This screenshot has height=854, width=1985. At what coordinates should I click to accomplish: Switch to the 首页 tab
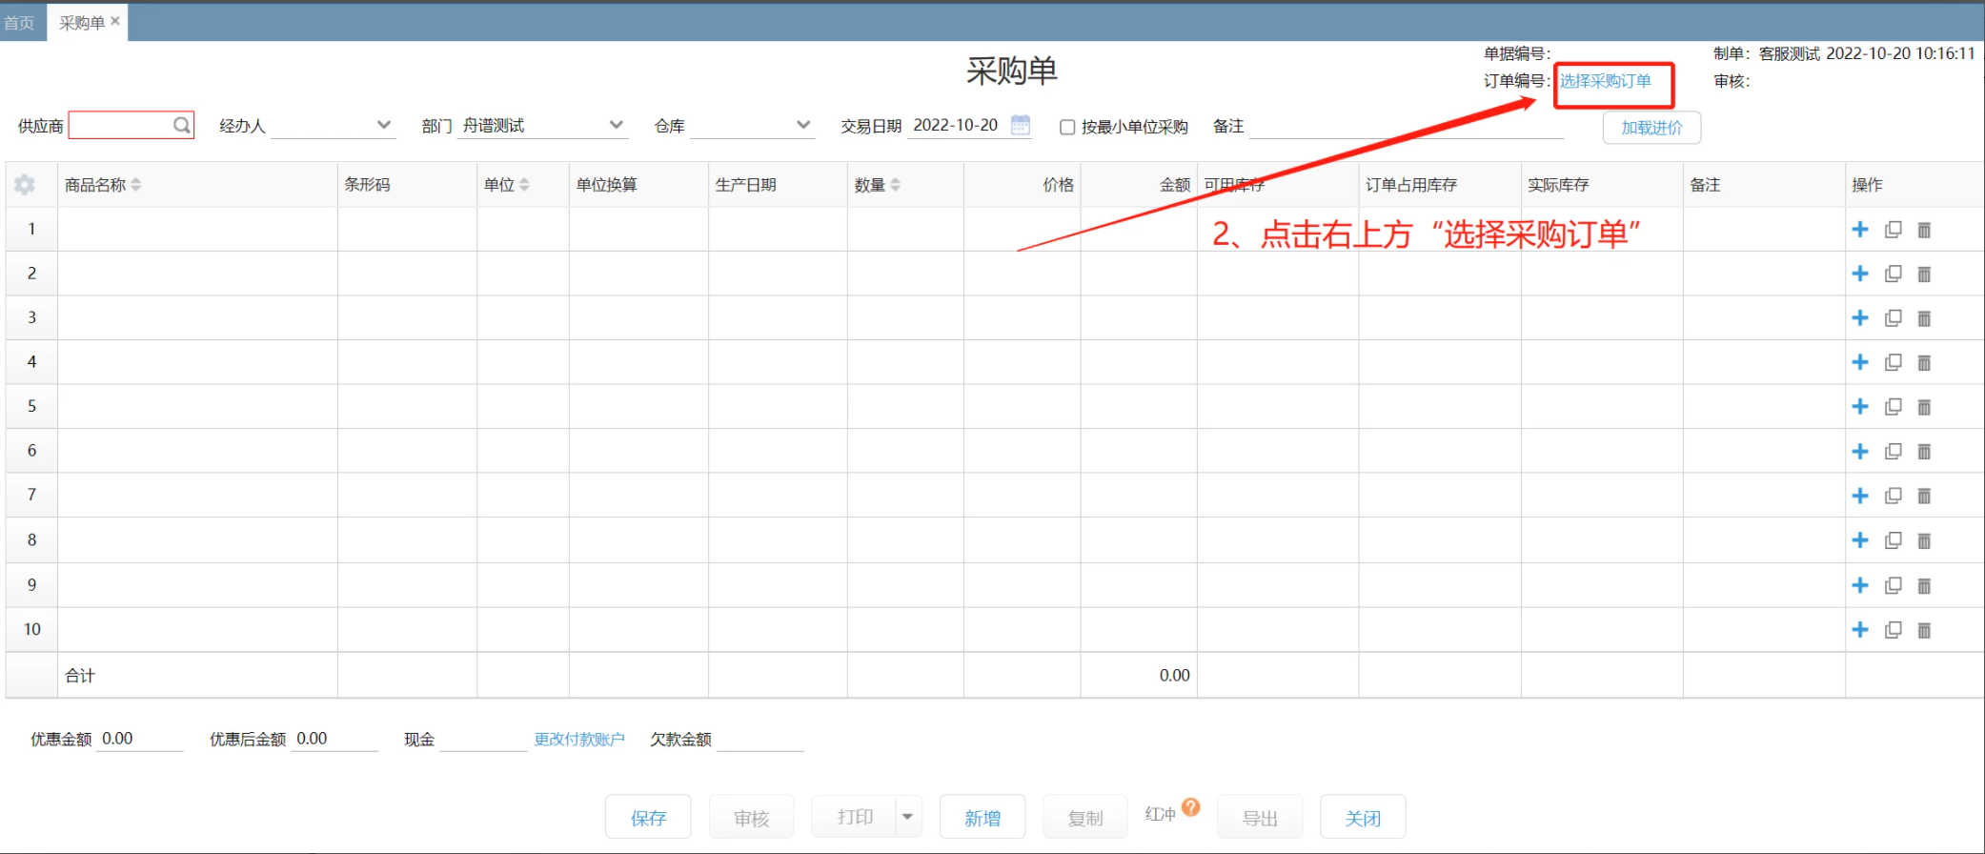[x=19, y=23]
